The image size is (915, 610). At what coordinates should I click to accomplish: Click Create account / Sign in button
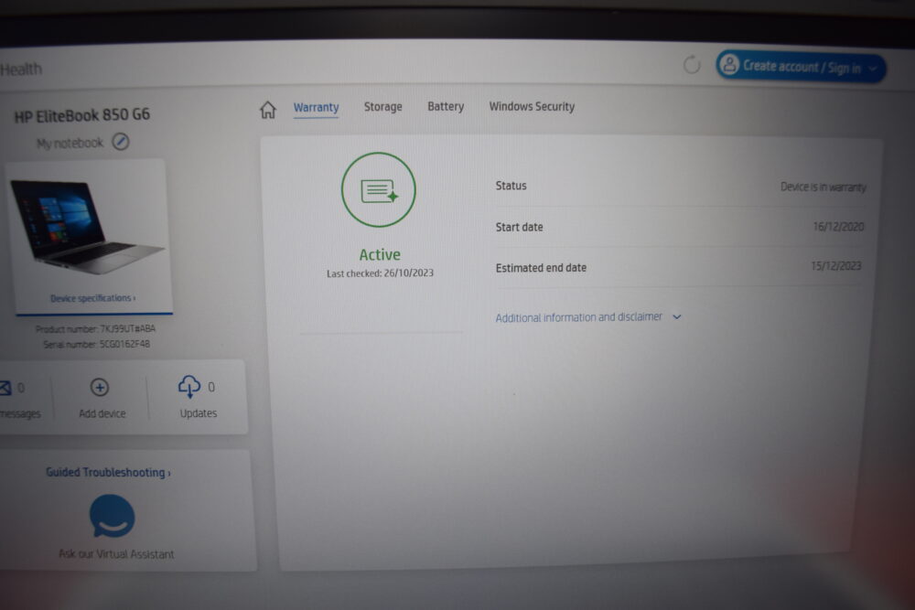click(x=801, y=67)
